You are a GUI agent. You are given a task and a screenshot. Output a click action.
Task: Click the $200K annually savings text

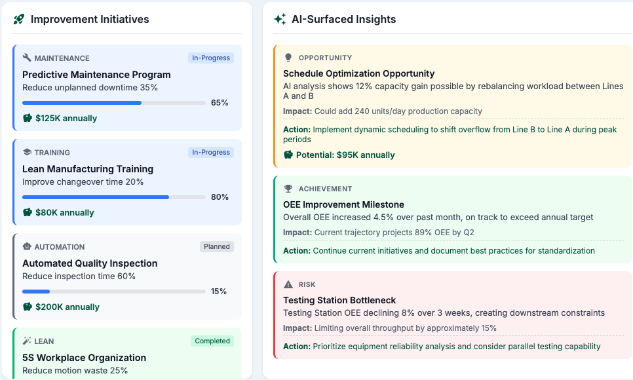67,307
